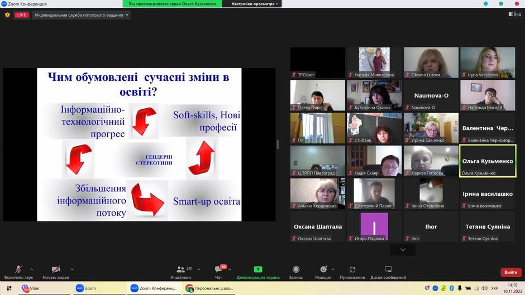
Task: Open Настройки просмотра dropdown
Action: 255,4
